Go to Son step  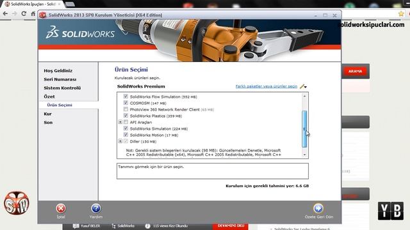(x=48, y=123)
